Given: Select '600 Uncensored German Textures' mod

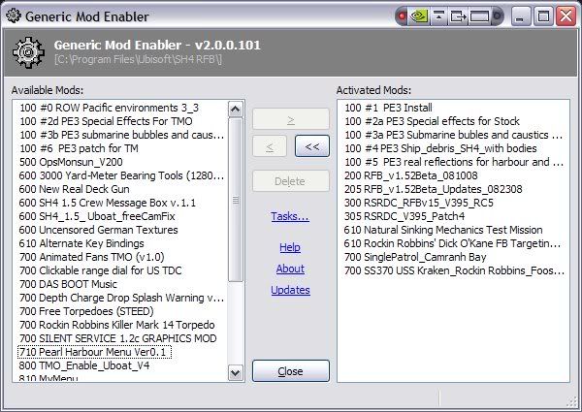Looking at the screenshot, I should [98, 230].
